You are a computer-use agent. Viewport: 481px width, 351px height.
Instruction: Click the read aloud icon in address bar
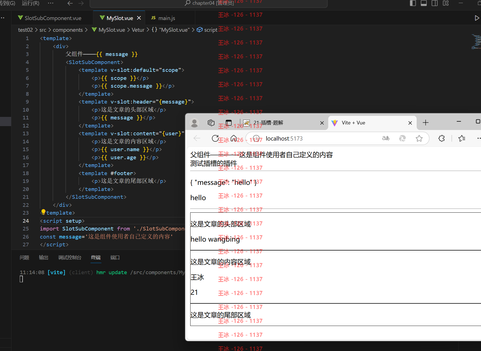click(402, 138)
